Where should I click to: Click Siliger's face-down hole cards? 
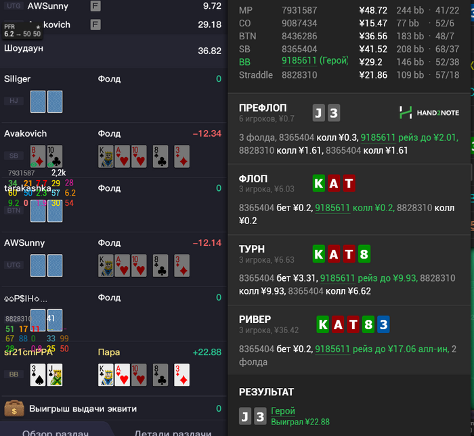coord(46,102)
